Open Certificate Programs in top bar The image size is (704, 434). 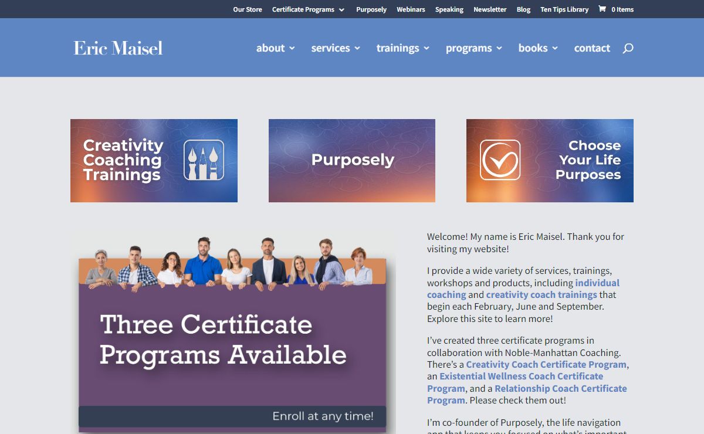[x=303, y=9]
